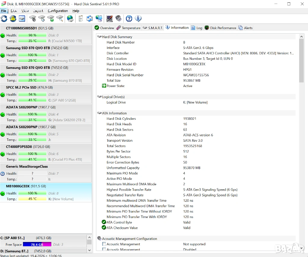308x257 pixels.
Task: Click the down arrow of the volume list scrollbar
Action: 89,250
